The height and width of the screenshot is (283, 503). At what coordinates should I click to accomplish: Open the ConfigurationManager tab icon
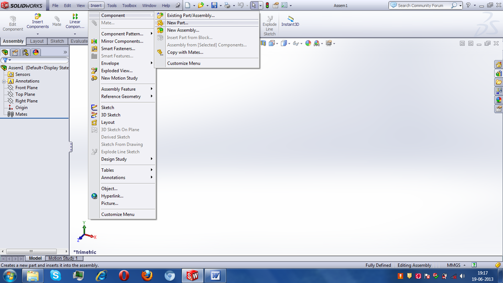(x=25, y=52)
